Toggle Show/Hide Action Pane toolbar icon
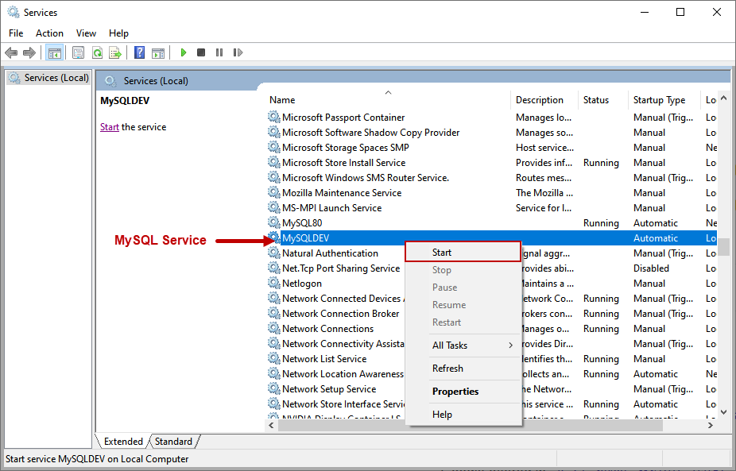The width and height of the screenshot is (736, 471). [x=158, y=52]
